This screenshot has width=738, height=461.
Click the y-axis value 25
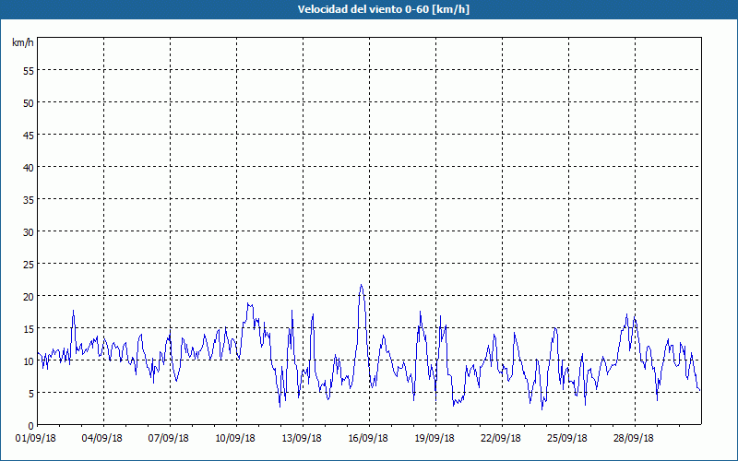tap(29, 265)
